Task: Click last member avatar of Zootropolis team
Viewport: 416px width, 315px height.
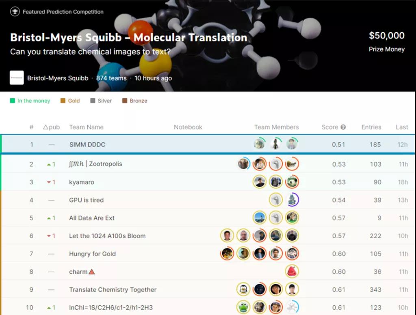Action: [292, 164]
